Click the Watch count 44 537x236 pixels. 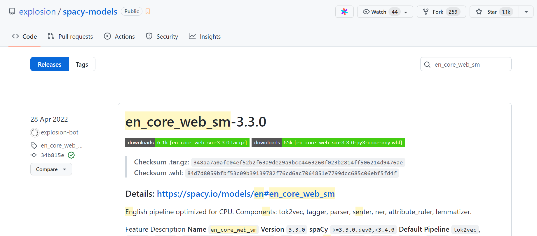(395, 12)
